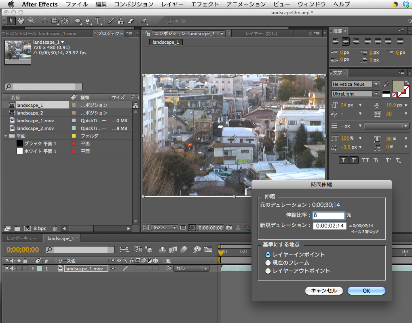The image size is (412, 323).
Task: Select the Unified Camera tool
Action: 55,21
